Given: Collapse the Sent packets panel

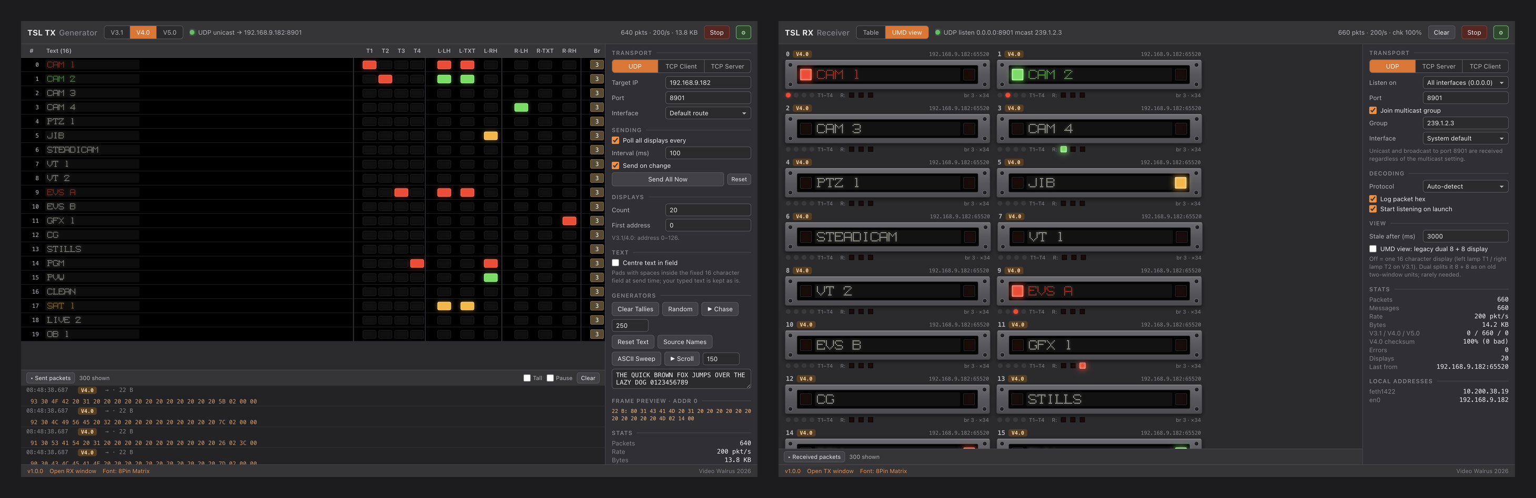Looking at the screenshot, I should pos(50,378).
